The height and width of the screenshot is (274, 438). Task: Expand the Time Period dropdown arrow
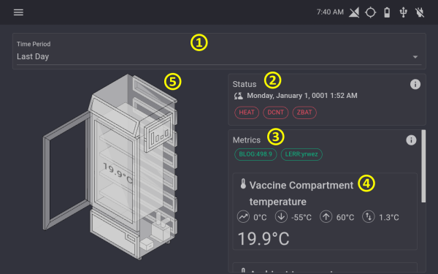[x=415, y=57]
